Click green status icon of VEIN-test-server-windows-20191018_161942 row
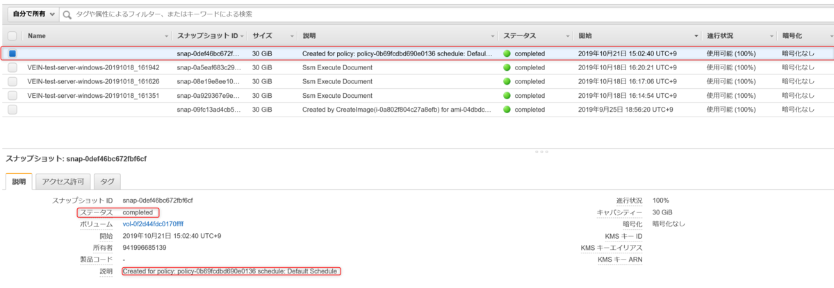The width and height of the screenshot is (834, 288). [x=507, y=67]
